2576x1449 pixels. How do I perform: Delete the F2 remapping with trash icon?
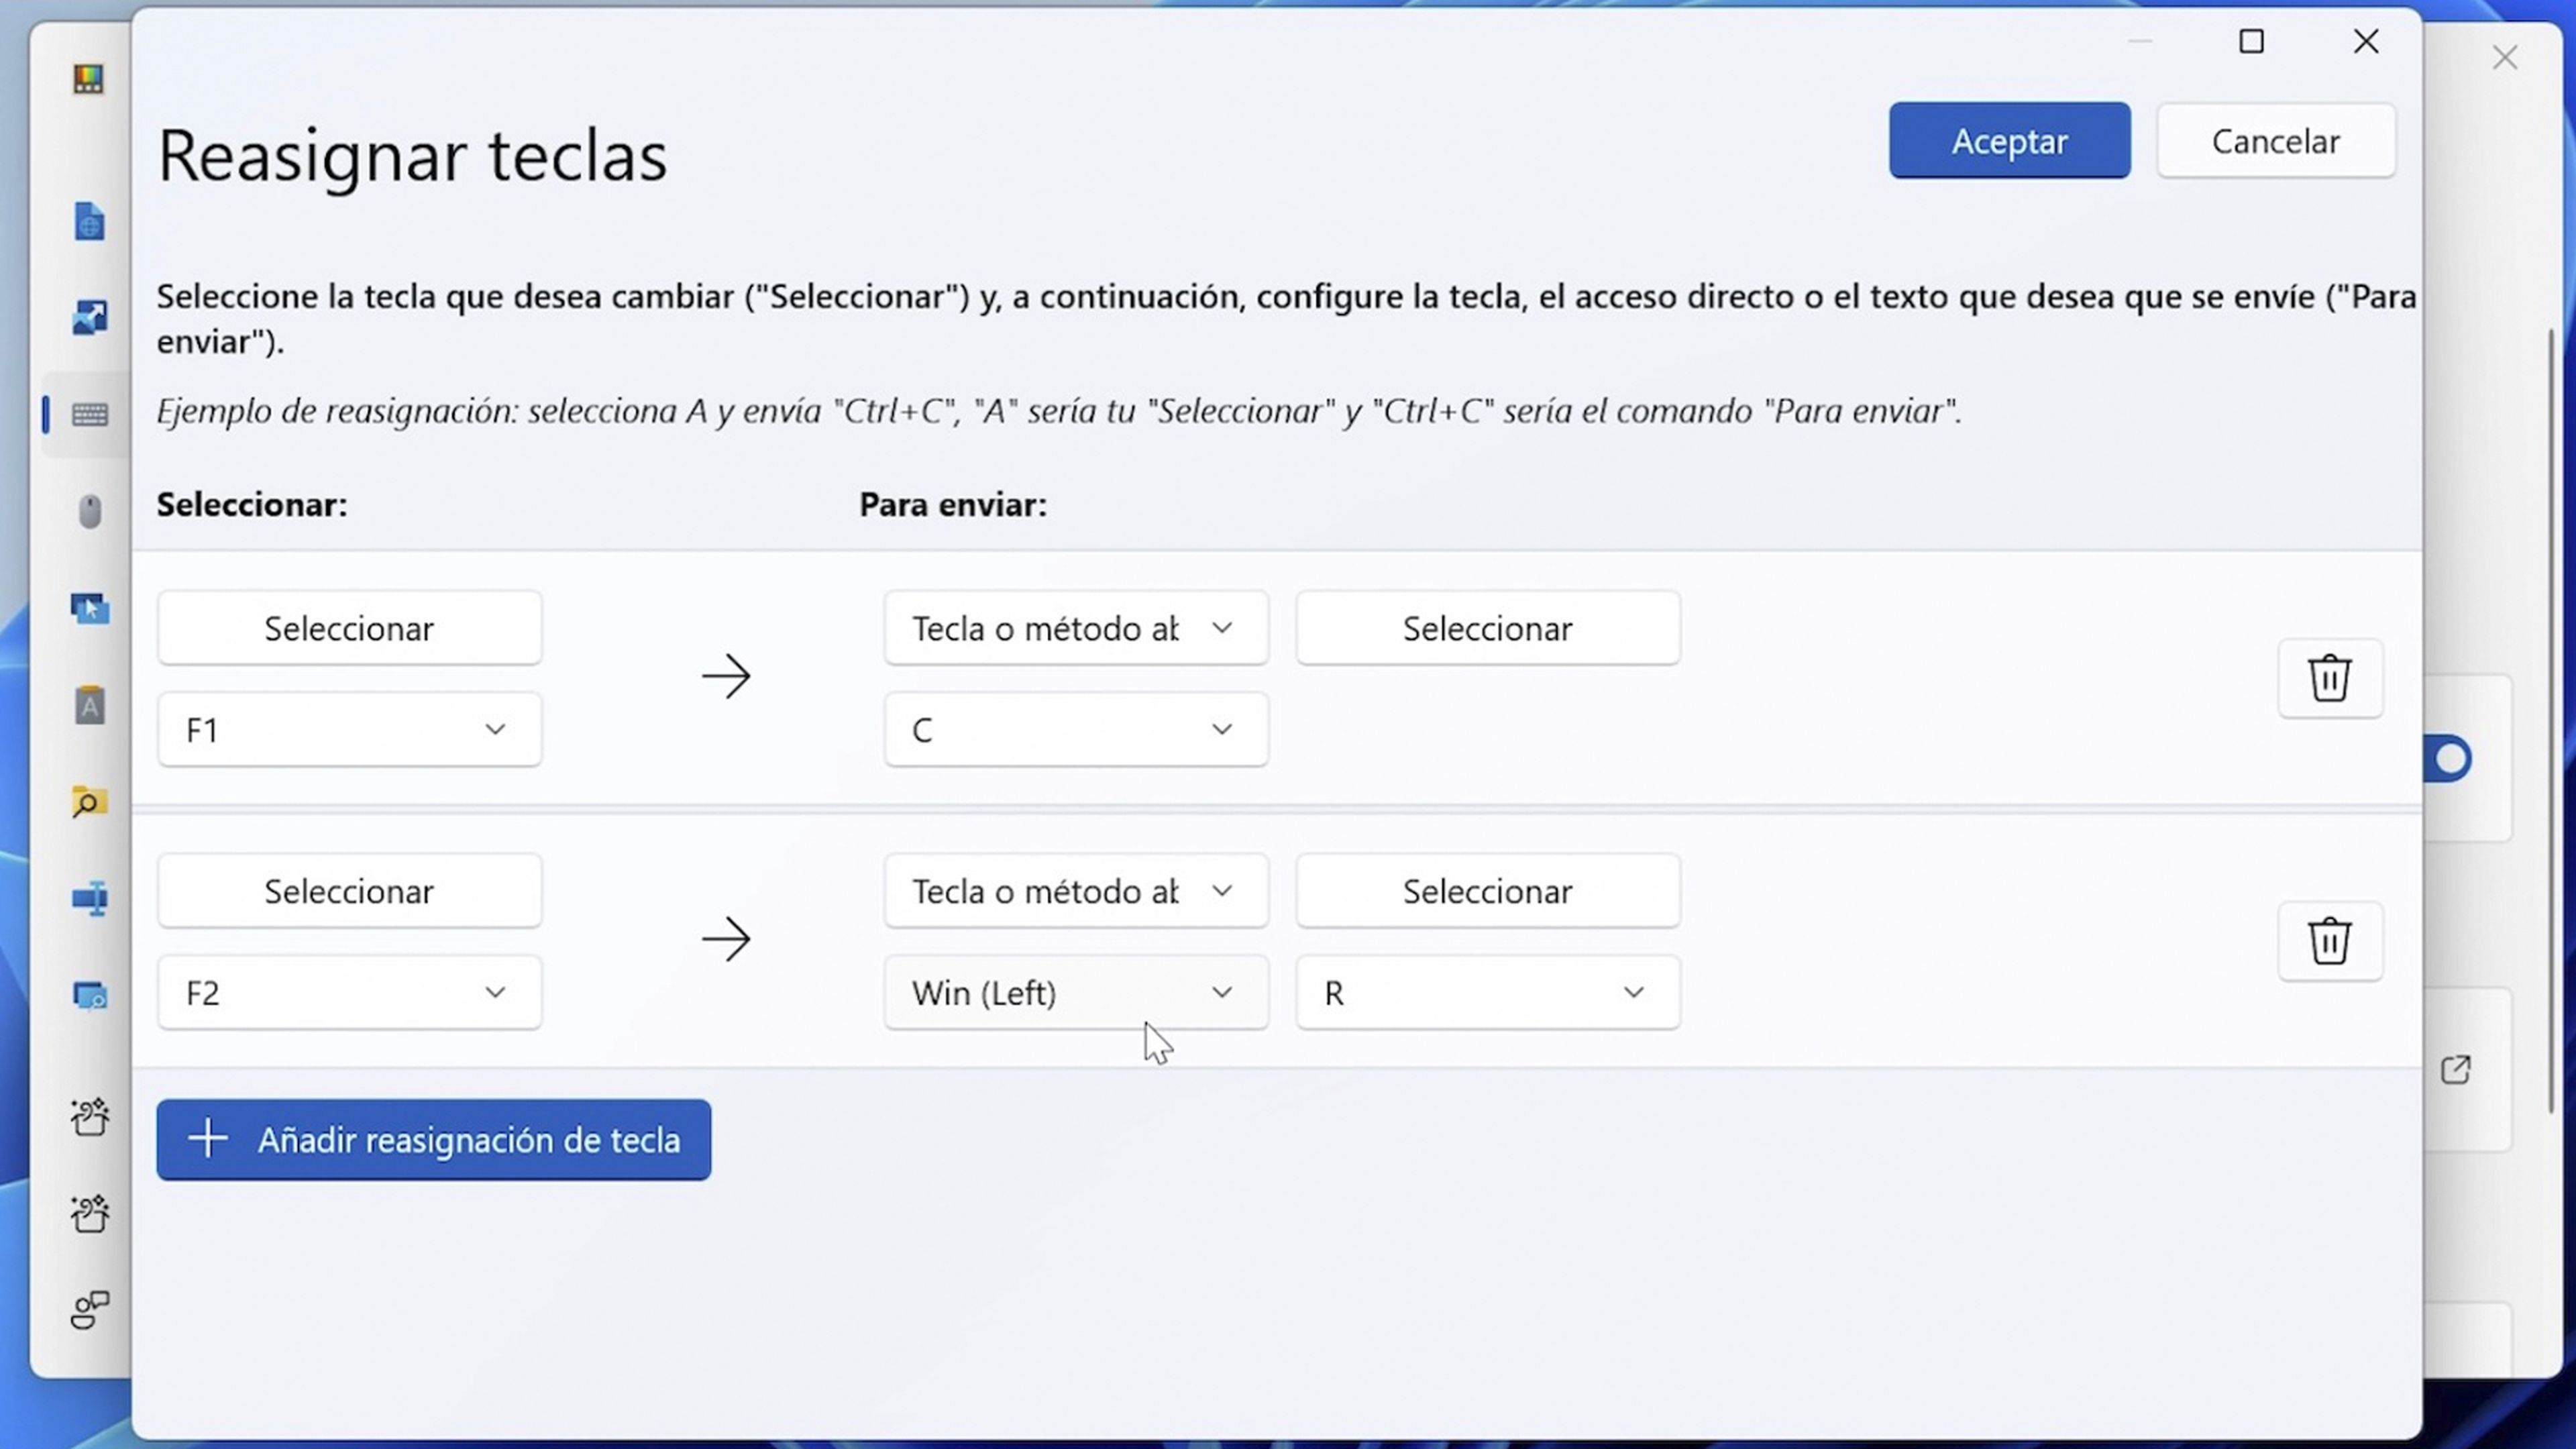tap(2330, 941)
